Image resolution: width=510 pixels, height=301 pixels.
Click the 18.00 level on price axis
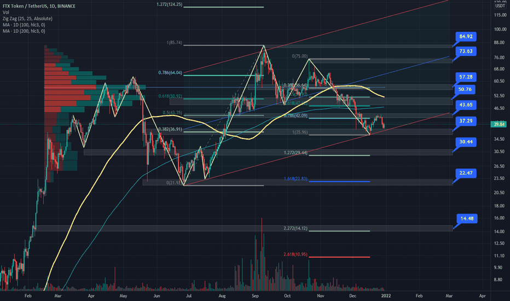tap(500, 206)
